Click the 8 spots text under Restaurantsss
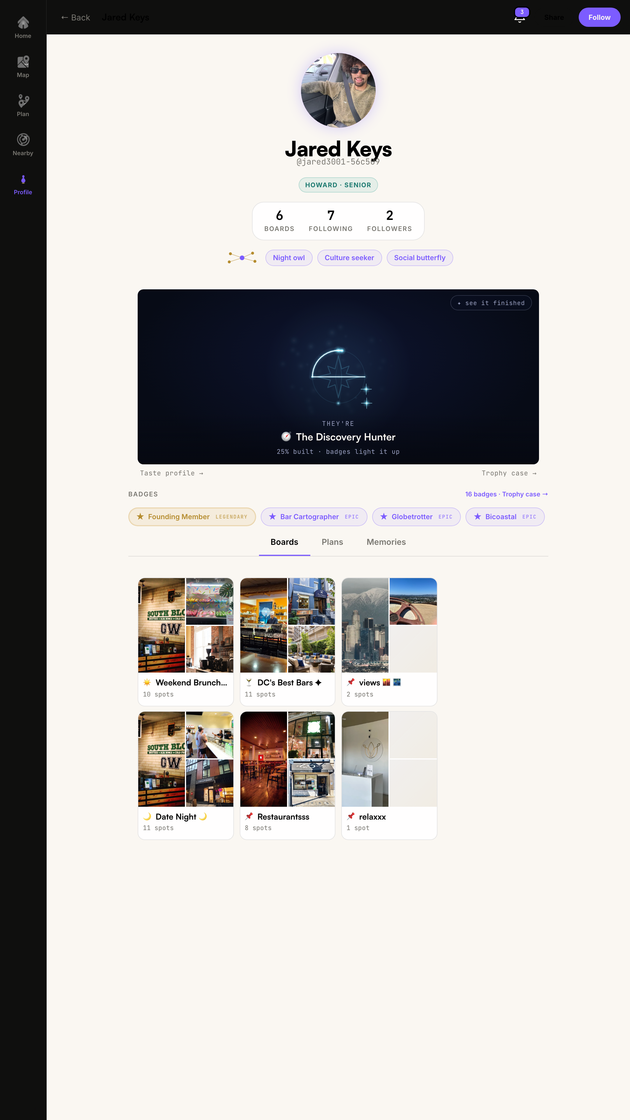 tap(258, 828)
